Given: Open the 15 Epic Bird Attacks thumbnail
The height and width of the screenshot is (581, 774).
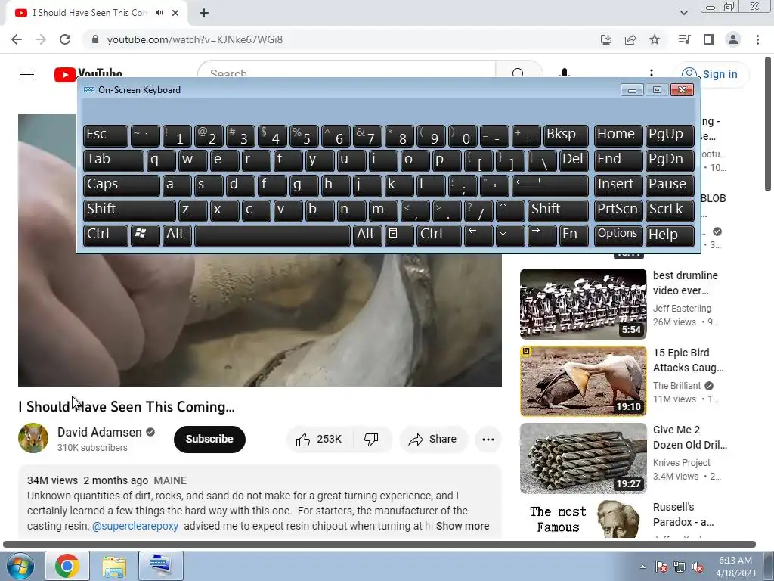Looking at the screenshot, I should click(x=583, y=381).
